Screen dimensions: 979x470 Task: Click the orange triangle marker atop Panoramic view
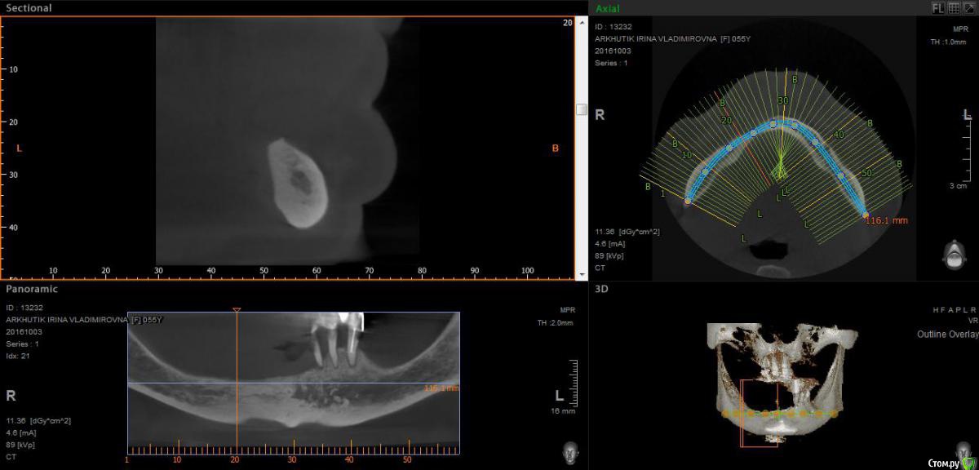[x=237, y=310]
